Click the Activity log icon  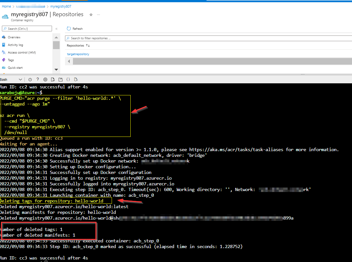3,45
